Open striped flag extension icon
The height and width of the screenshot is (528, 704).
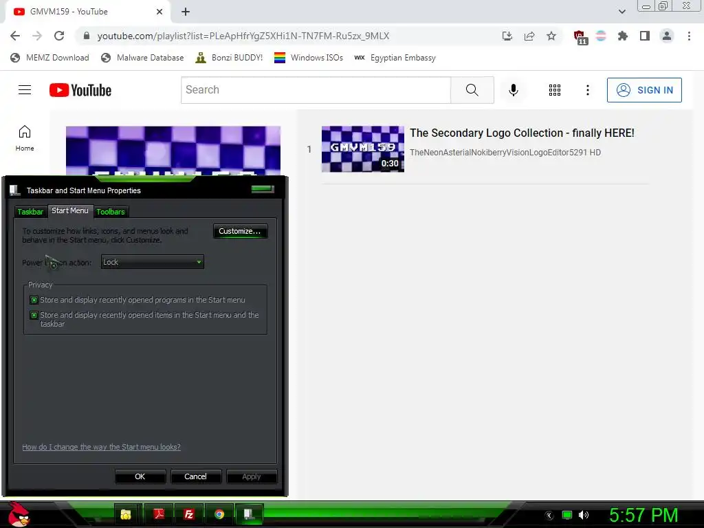601,36
